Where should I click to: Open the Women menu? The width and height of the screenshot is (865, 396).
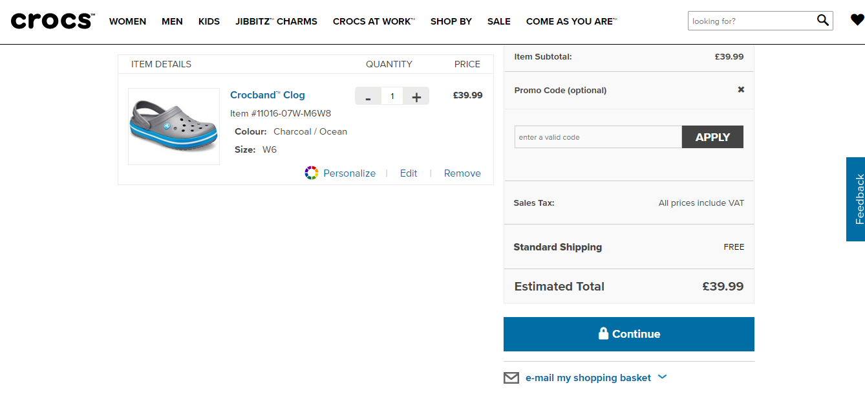coord(127,21)
